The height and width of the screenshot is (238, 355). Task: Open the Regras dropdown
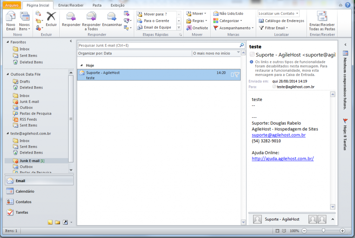(x=197, y=21)
